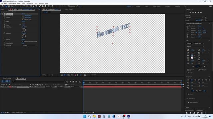Open the File menu
Viewport: 213px width, 119px height.
click(x=2, y=4)
